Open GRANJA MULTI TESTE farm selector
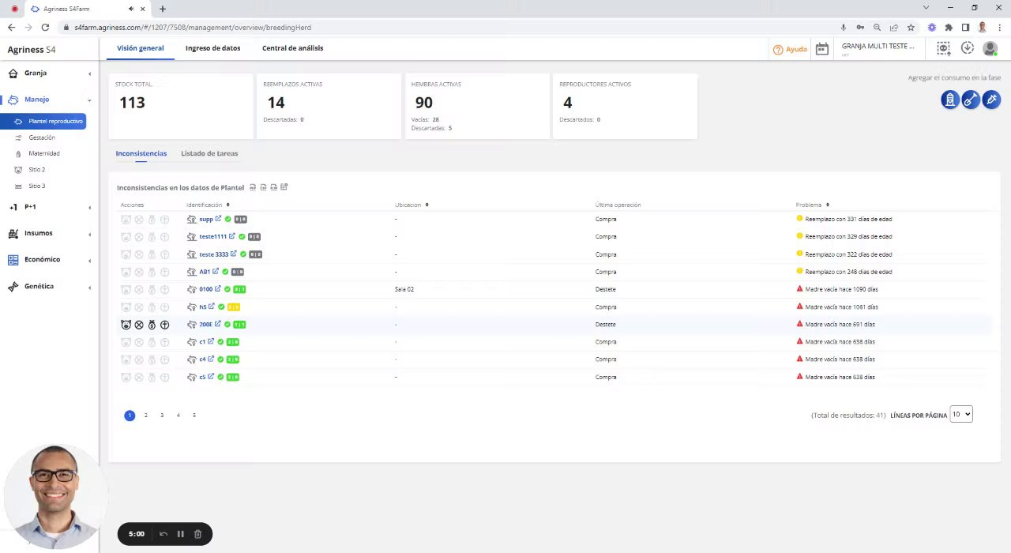Screen dimensions: 1011x553 click(x=879, y=48)
